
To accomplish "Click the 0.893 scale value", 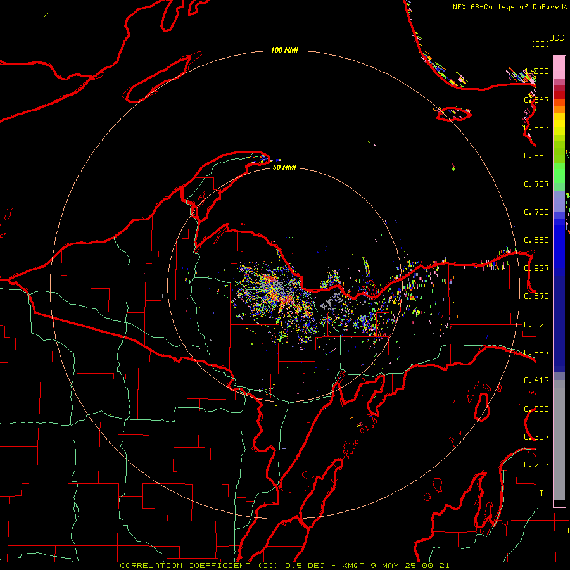I will [536, 127].
